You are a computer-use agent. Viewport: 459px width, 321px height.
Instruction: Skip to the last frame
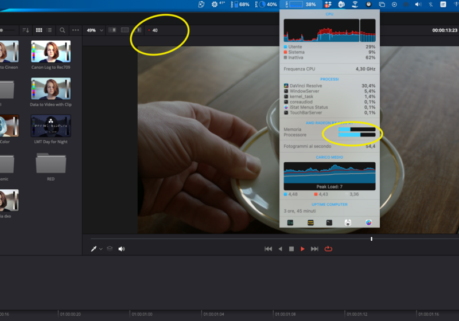(314, 249)
